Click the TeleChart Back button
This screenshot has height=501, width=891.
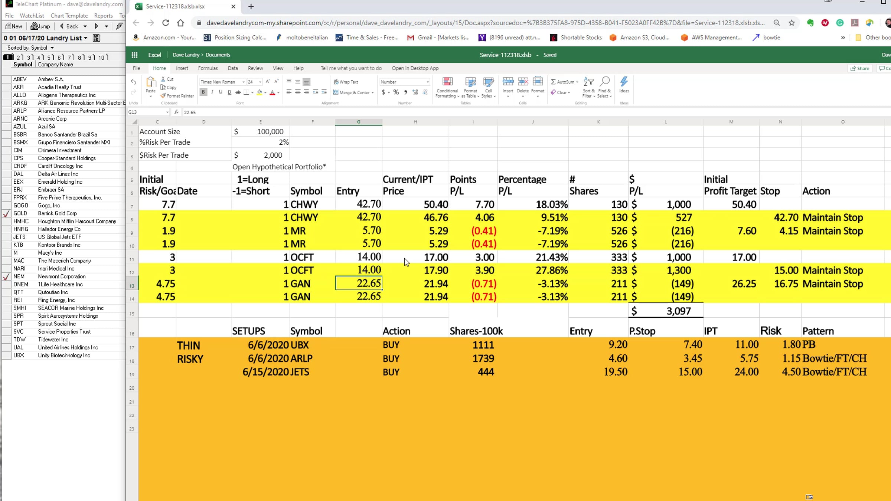tap(69, 26)
